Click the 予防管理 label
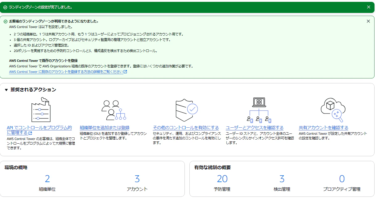This screenshot has width=377, height=199. coord(222,189)
